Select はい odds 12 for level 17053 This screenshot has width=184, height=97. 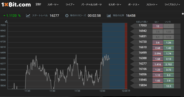158,26
